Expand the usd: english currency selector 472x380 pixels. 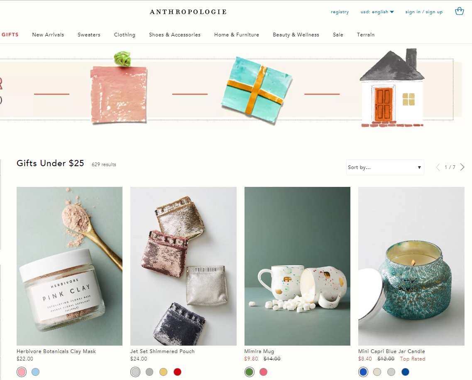(x=377, y=12)
